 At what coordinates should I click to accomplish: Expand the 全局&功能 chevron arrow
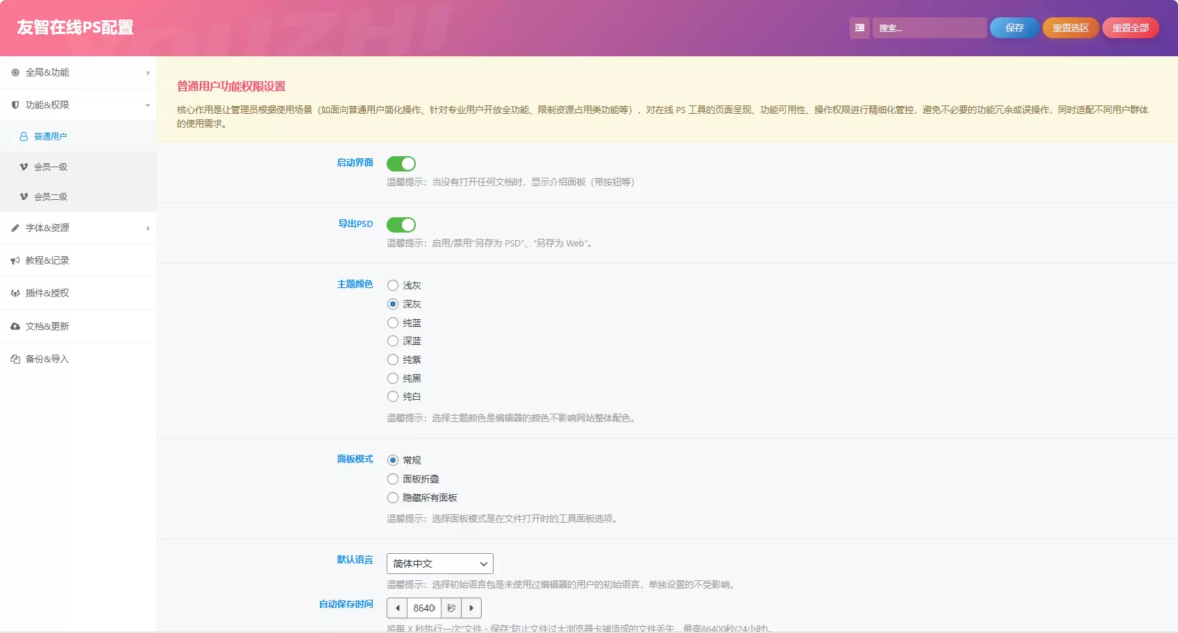(148, 73)
